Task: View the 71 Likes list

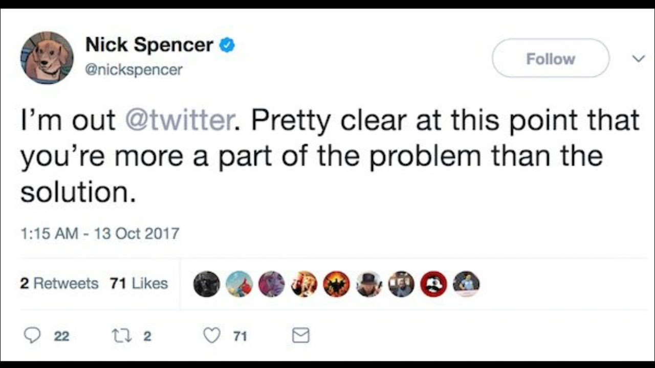Action: [x=139, y=283]
